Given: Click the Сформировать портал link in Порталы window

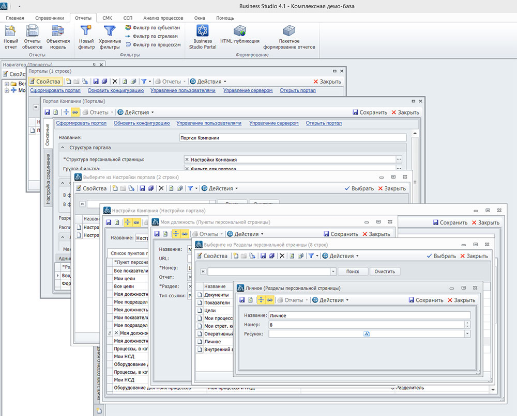Looking at the screenshot, I should 55,90.
